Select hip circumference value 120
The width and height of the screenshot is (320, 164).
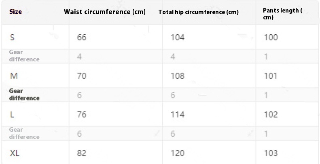177,153
